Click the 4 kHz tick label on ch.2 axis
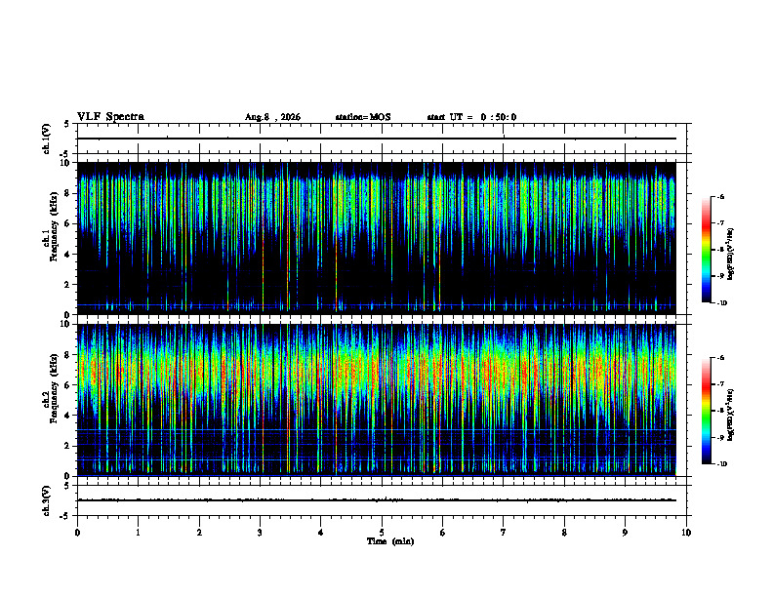 coord(68,416)
